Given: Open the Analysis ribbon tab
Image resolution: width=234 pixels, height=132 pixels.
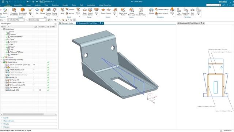Looking at the screenshot, I should click(37, 5).
